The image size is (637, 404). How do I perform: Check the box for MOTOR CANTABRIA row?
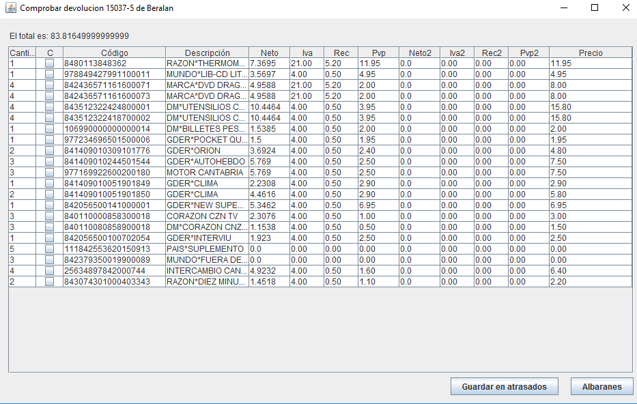tap(49, 173)
